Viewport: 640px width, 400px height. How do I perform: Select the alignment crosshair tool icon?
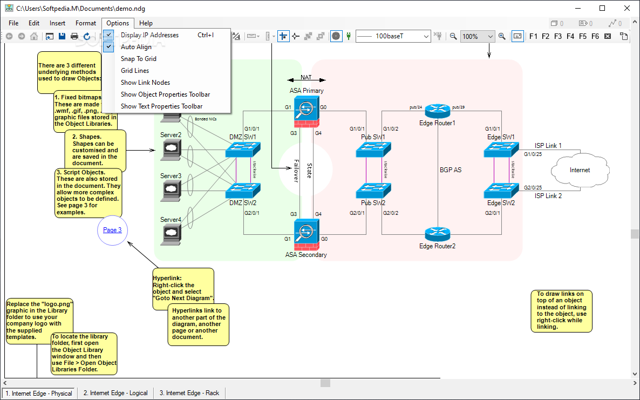(x=283, y=36)
